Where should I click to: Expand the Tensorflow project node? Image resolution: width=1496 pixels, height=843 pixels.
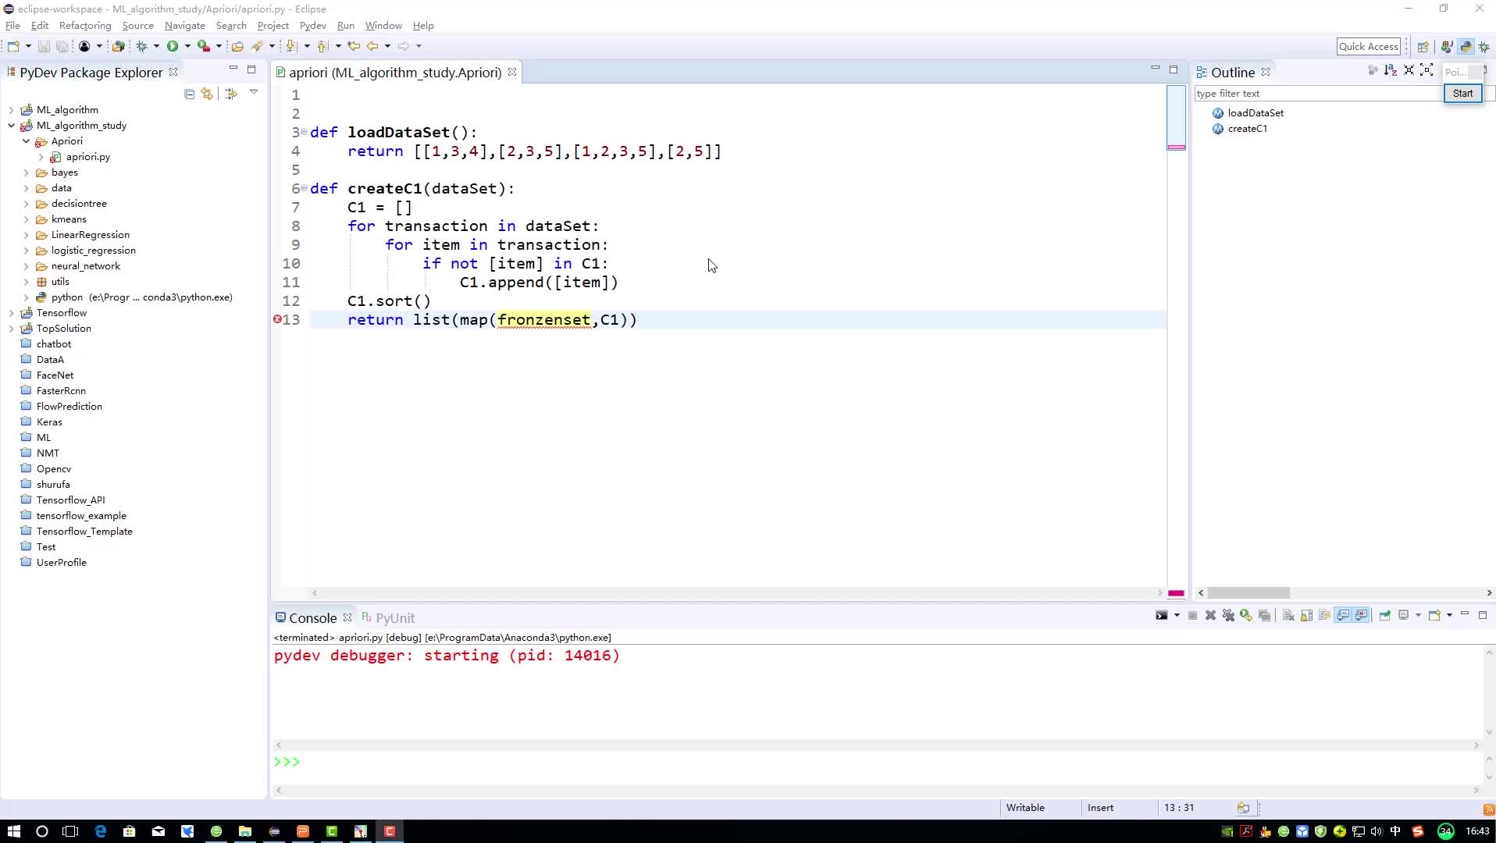point(11,313)
